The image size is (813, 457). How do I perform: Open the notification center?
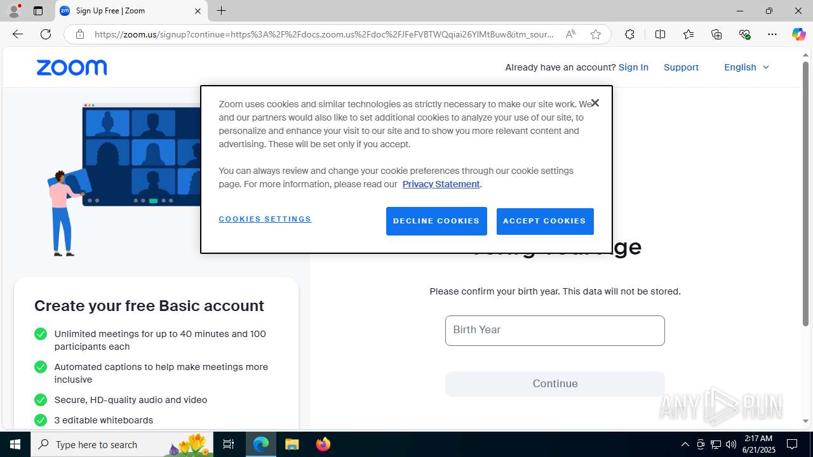click(x=793, y=444)
